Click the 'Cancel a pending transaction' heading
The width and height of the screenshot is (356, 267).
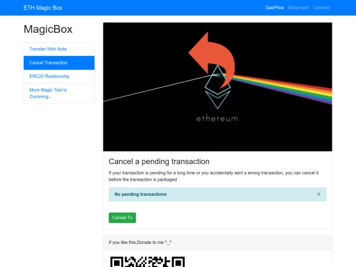(159, 162)
